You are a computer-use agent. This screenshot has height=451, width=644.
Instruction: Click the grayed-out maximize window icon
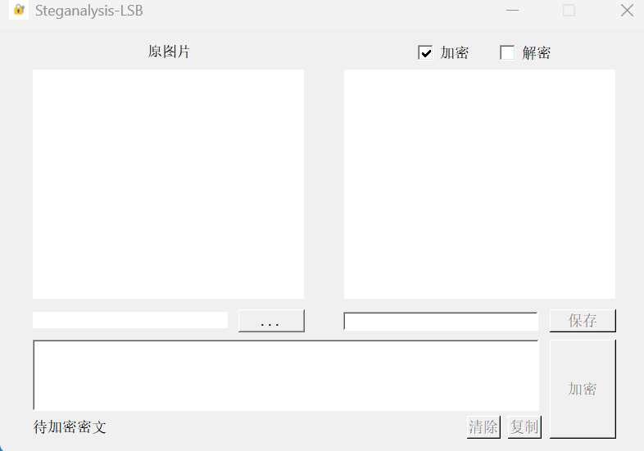pyautogui.click(x=569, y=11)
